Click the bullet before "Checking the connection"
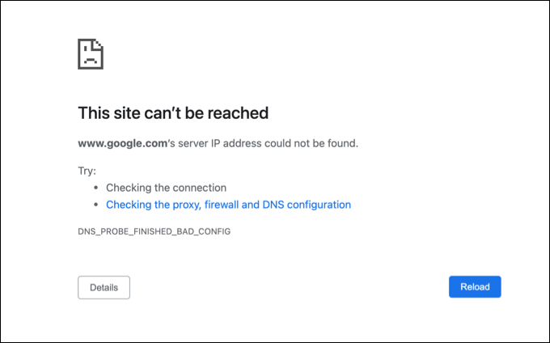 pos(96,188)
